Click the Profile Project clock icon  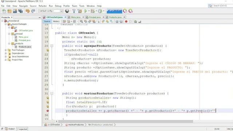pos(100,11)
